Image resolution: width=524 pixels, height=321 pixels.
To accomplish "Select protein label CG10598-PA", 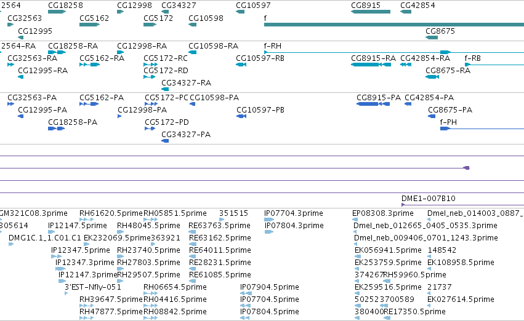I will tap(214, 98).
